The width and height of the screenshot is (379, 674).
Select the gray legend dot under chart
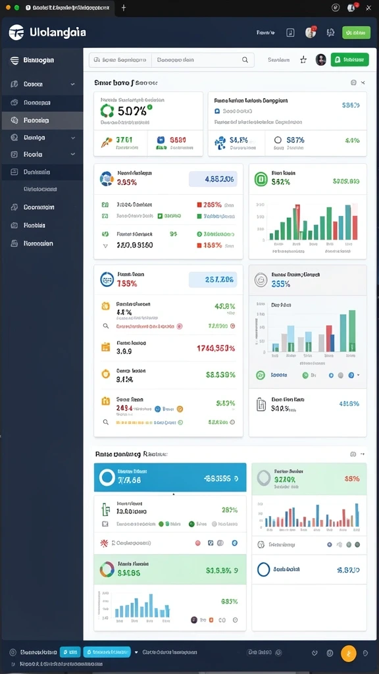pyautogui.click(x=341, y=375)
